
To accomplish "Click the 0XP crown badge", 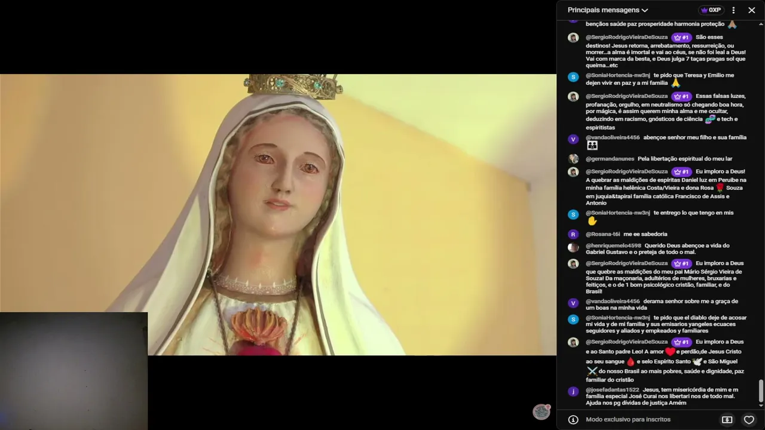I will point(711,10).
